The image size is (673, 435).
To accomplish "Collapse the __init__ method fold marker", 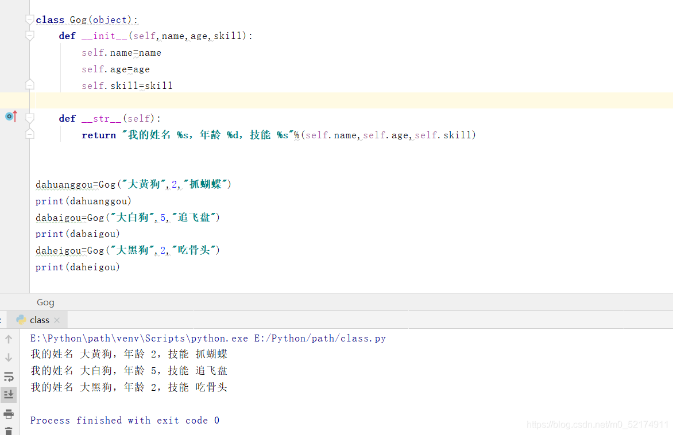I will pos(30,36).
